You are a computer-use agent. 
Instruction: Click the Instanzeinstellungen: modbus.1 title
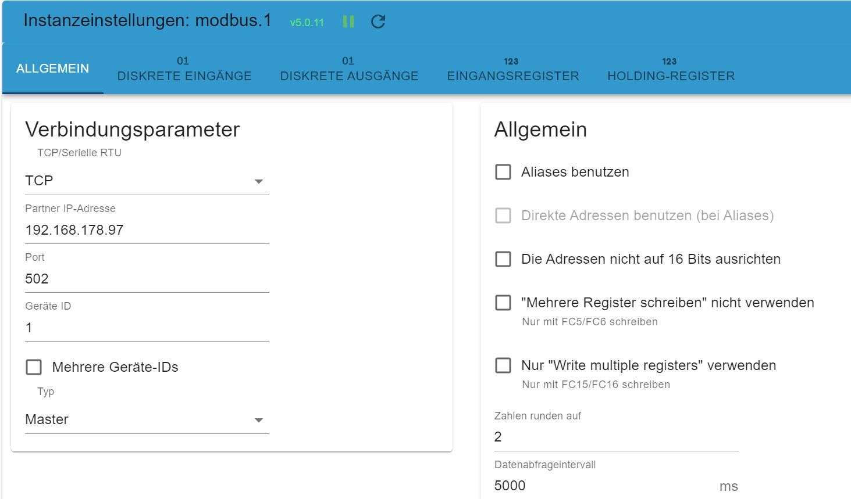pos(147,20)
